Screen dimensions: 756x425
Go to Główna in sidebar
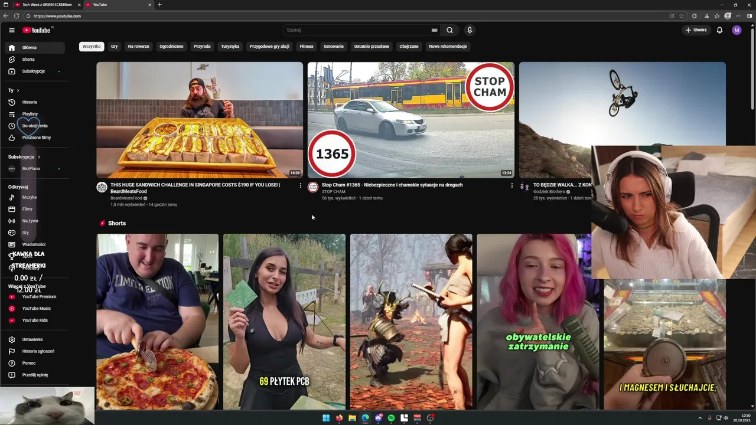pos(35,47)
